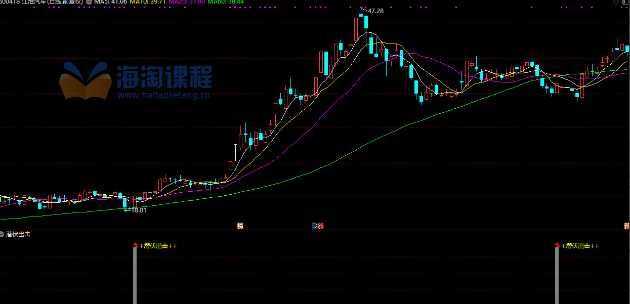Viewport: 630px width, 304px height.
Task: Open the www.haitaoketang.cn watermark link
Action: pos(163,95)
